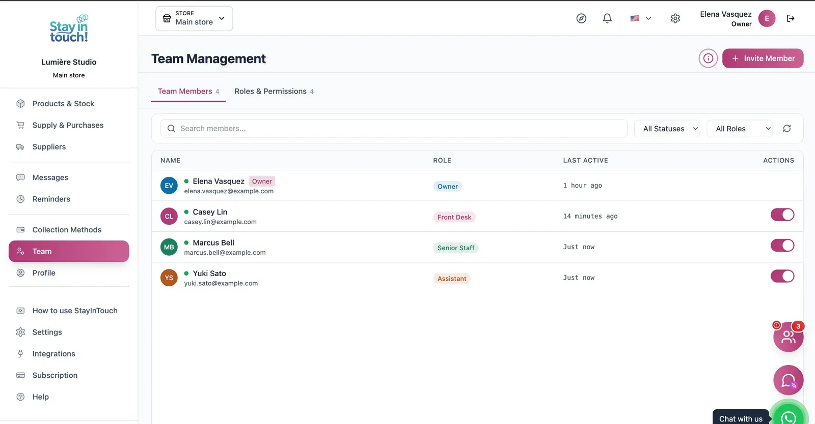
Task: Click Marcus Bell's MB avatar
Action: click(169, 247)
